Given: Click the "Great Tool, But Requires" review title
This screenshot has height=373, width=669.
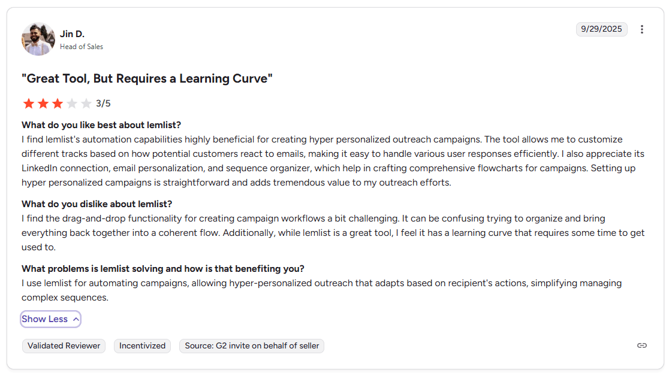Looking at the screenshot, I should click(147, 78).
